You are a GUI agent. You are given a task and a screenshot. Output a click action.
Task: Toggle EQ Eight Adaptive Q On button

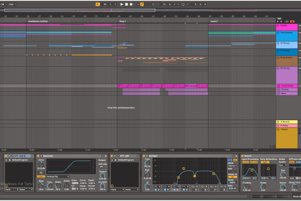[233, 177]
